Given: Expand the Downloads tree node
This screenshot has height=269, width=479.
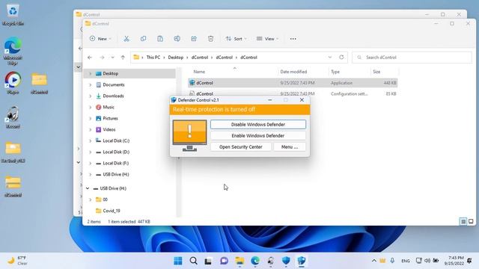Looking at the screenshot, I should click(90, 96).
